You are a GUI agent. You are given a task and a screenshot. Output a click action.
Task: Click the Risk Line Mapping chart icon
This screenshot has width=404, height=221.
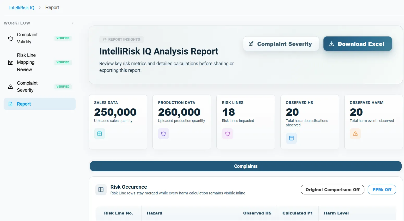point(10,63)
